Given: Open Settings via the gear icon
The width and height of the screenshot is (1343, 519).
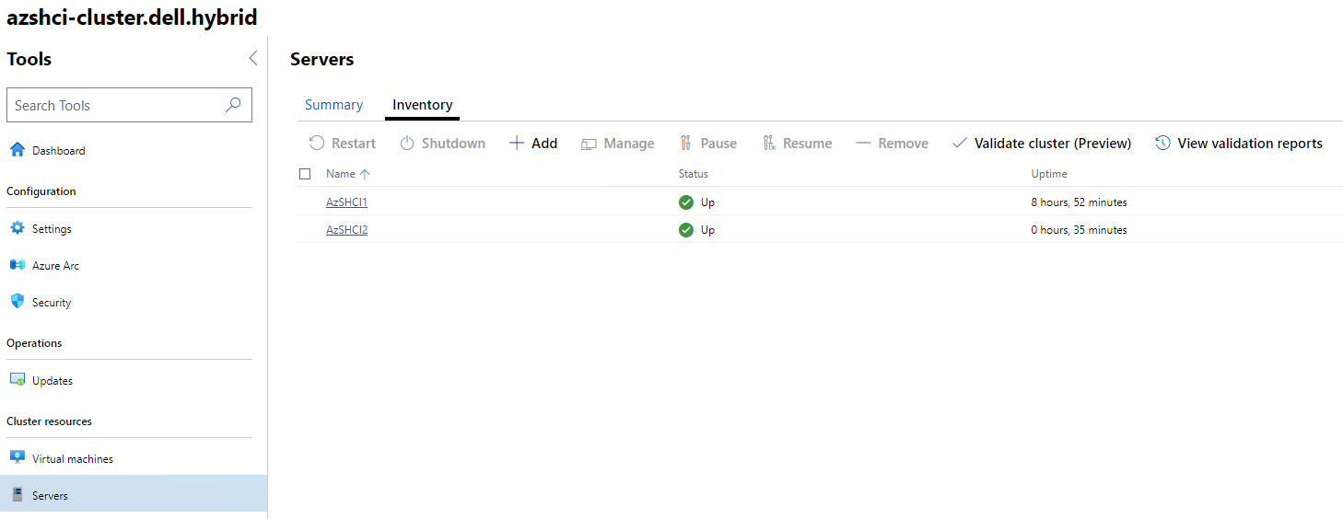Looking at the screenshot, I should tap(17, 228).
